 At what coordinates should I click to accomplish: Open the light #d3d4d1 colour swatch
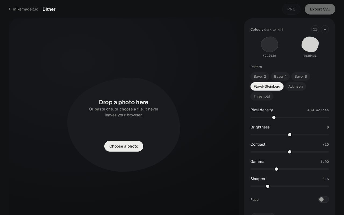(310, 44)
